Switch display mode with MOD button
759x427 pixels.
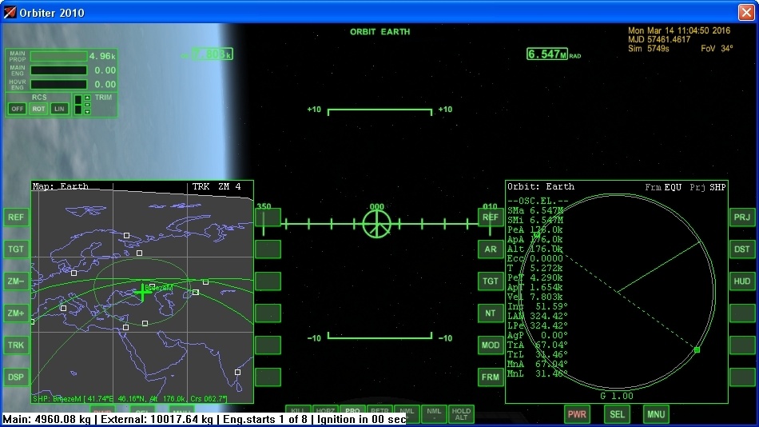491,345
